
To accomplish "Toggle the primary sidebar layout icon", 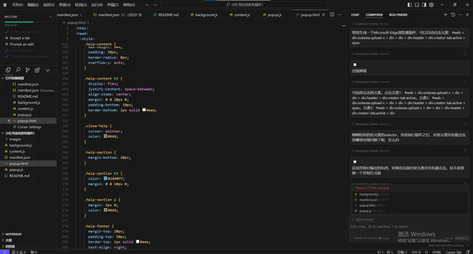I will click(x=409, y=5).
